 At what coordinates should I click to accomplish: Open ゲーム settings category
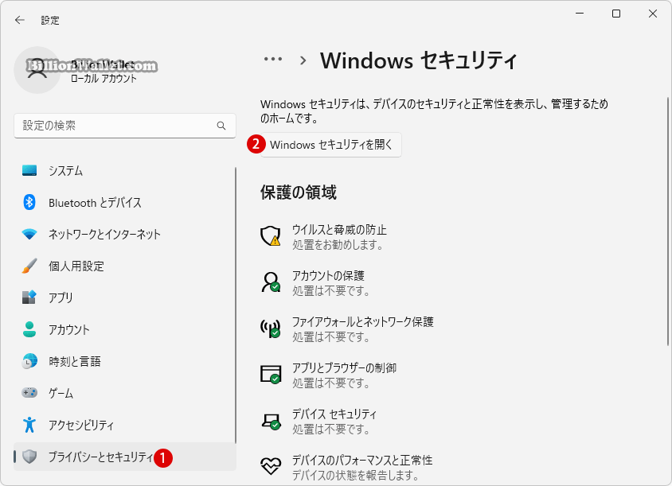125,393
